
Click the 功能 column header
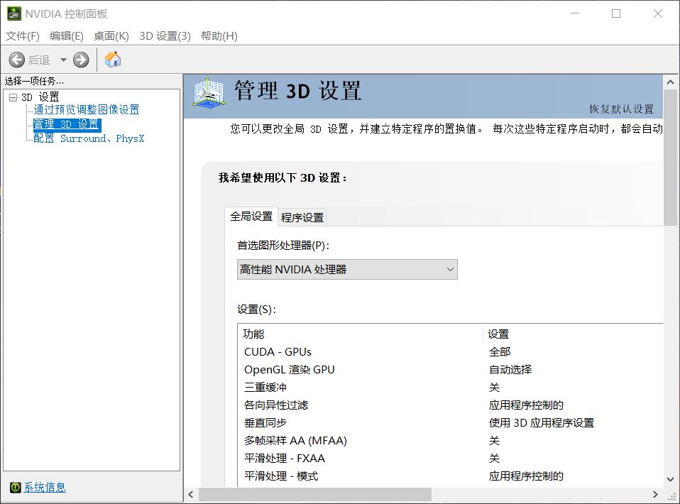360,334
